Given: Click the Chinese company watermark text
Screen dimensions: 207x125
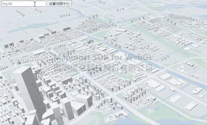Looking at the screenshot, I should tap(103, 68).
